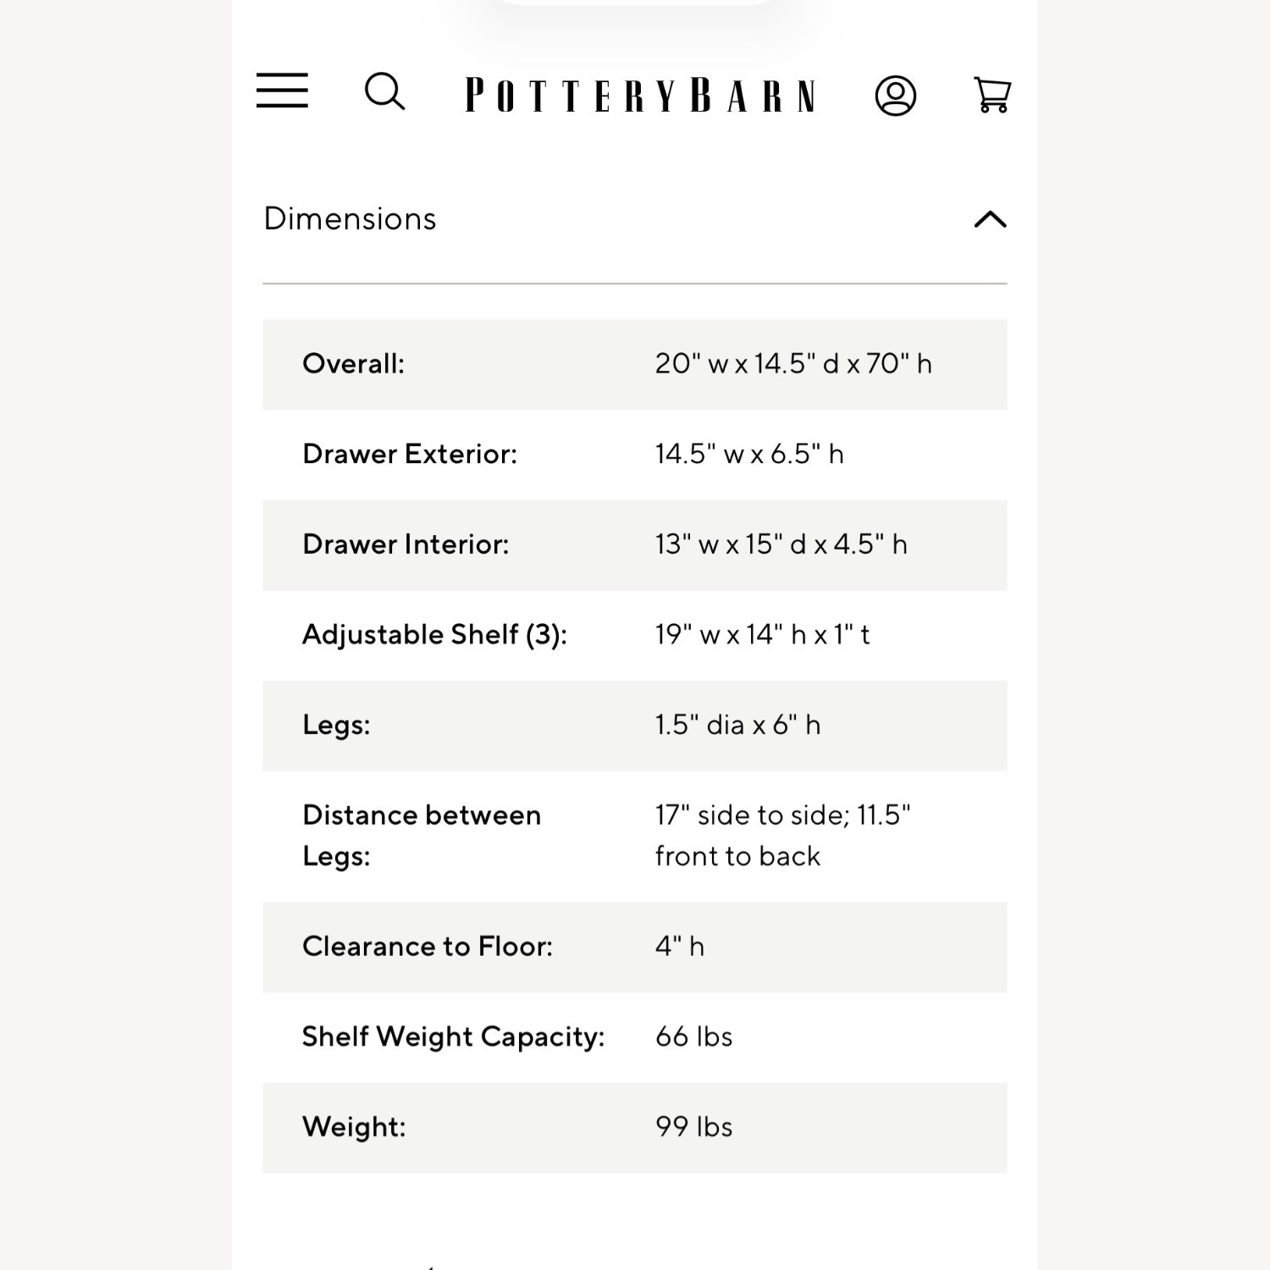
Task: Select the Drawer Exterior row label
Action: (x=410, y=454)
